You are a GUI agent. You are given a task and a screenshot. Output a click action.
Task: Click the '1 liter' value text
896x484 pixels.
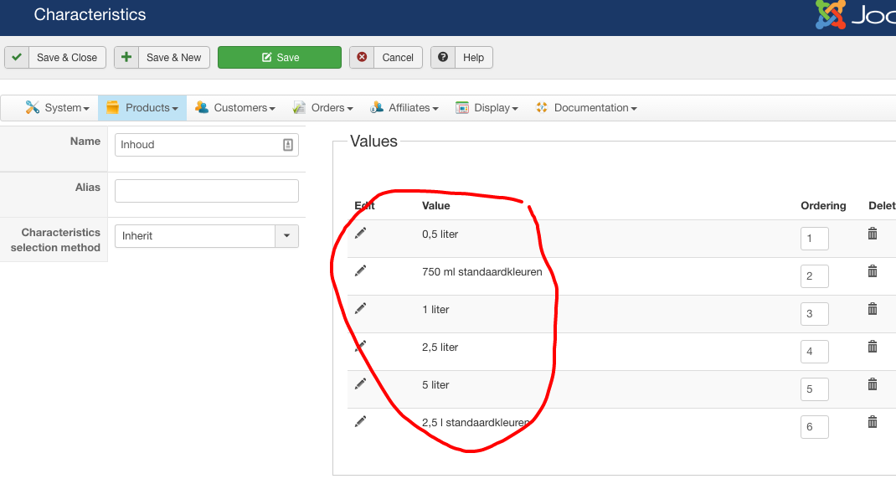435,310
